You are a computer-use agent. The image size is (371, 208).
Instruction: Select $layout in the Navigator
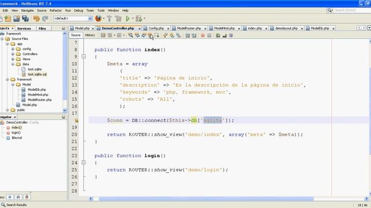click(17, 138)
